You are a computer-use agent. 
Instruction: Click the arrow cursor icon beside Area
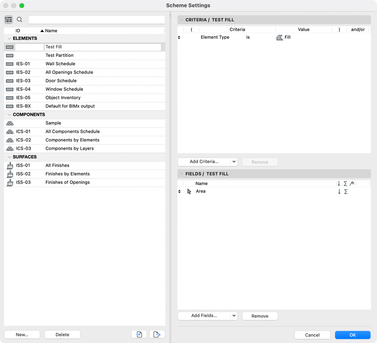(x=189, y=192)
